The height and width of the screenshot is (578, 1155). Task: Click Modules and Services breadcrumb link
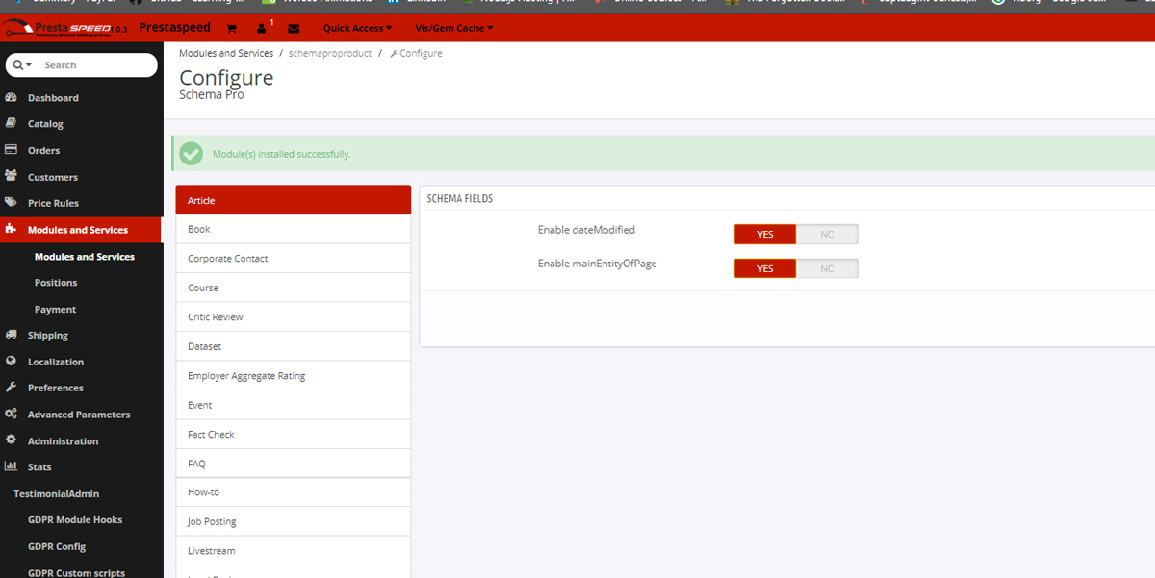click(226, 53)
